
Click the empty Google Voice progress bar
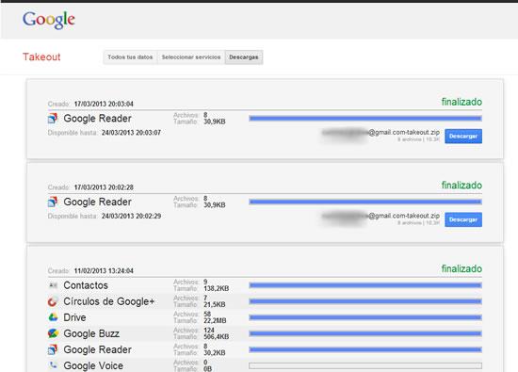pyautogui.click(x=365, y=365)
